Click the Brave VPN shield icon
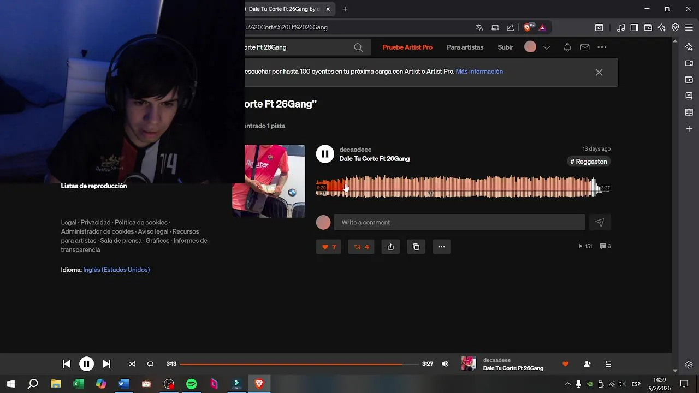 [x=676, y=27]
